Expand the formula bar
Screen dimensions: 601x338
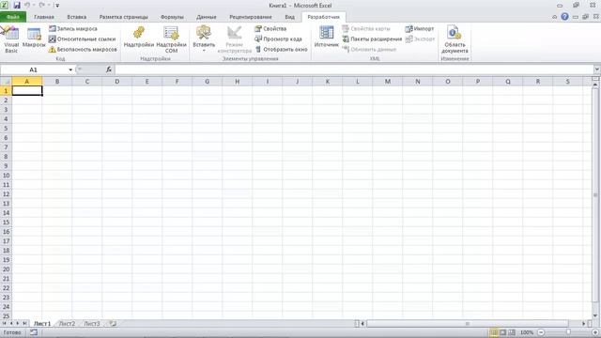point(597,69)
